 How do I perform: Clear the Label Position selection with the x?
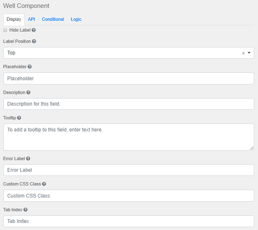click(x=243, y=53)
